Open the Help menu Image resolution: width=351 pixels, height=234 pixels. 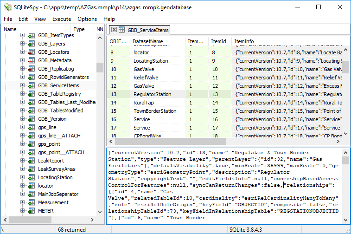[x=109, y=19]
